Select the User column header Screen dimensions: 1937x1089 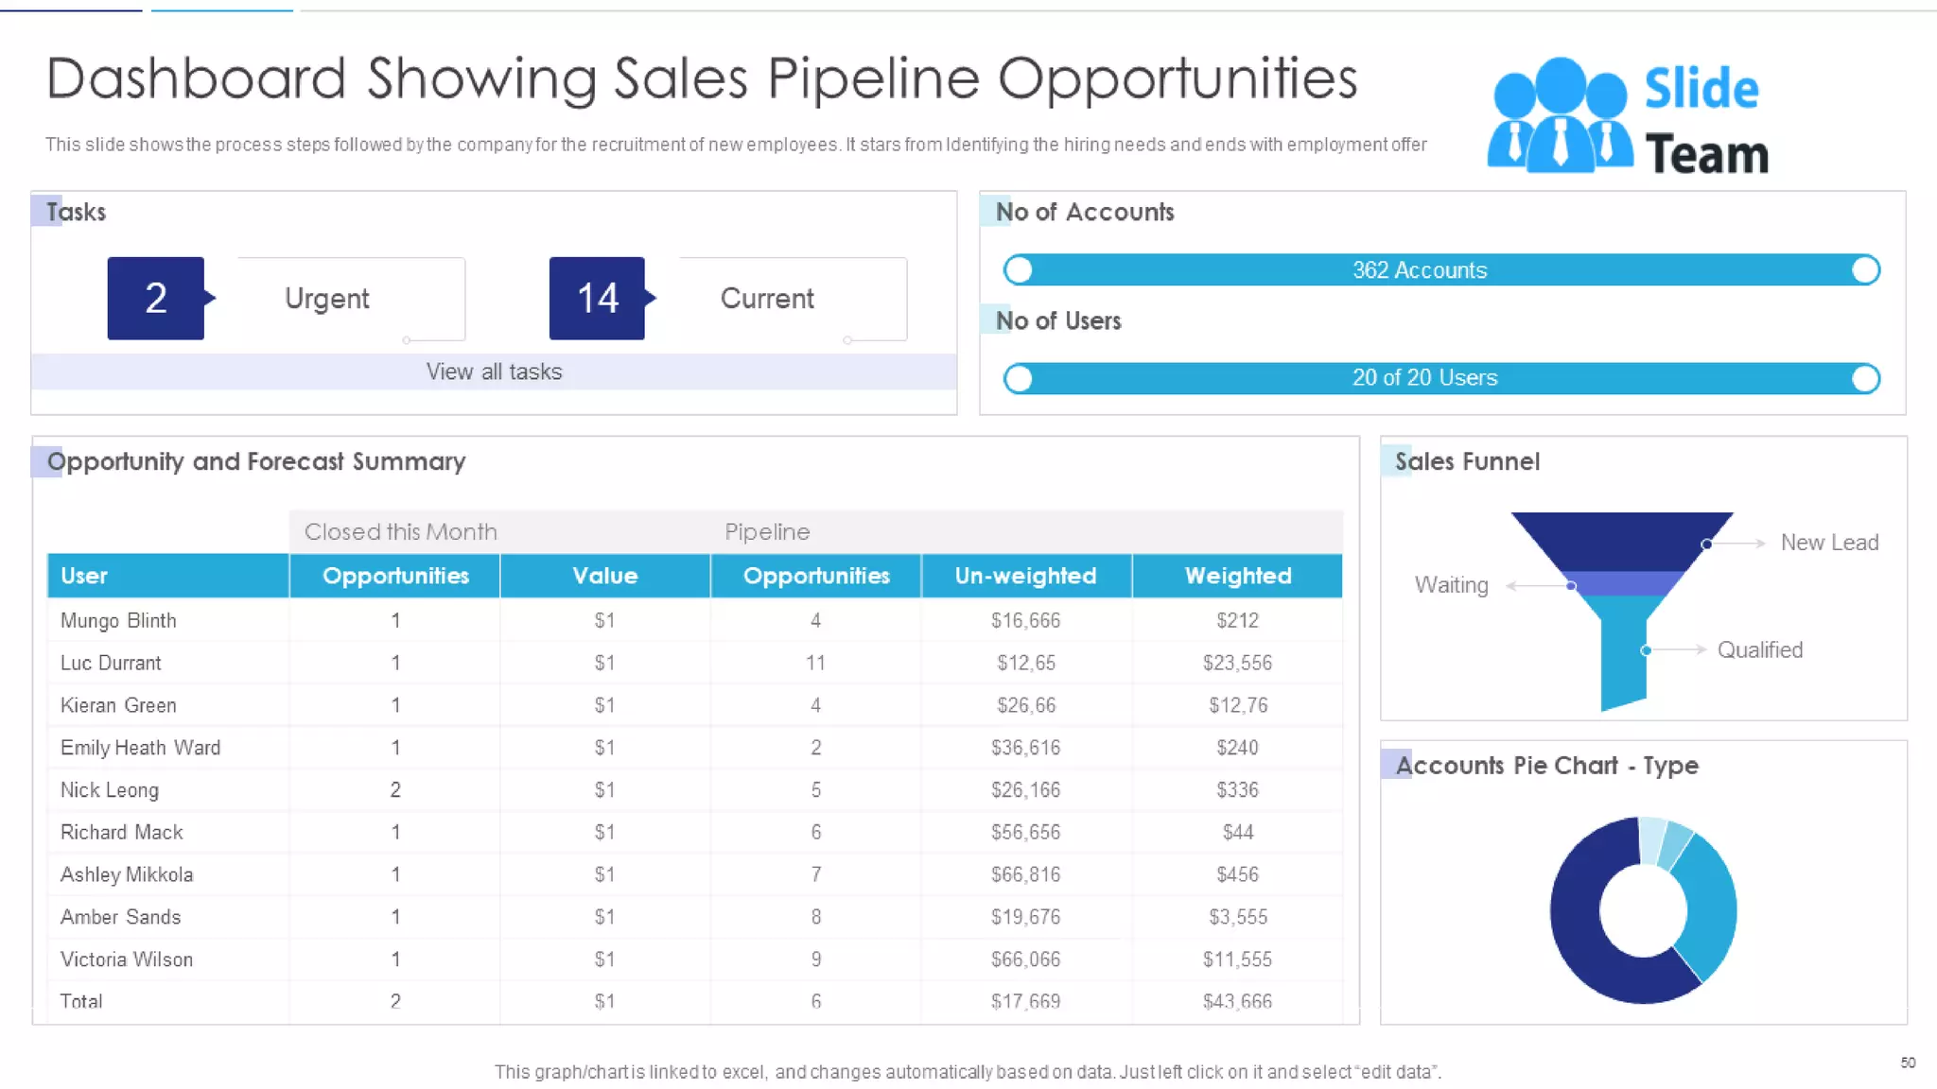pyautogui.click(x=168, y=576)
